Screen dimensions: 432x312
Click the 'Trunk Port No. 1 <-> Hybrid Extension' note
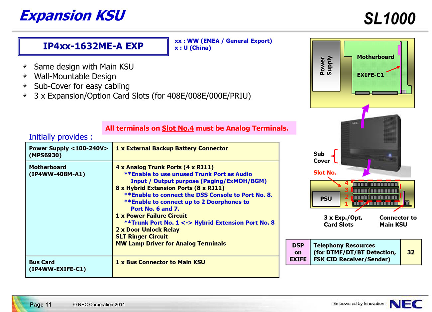click(x=199, y=223)
